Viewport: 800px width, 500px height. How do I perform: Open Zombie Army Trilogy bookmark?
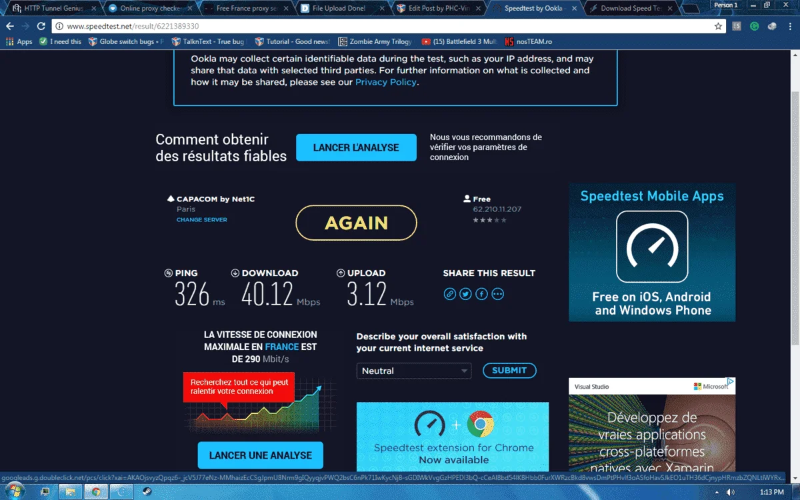click(x=375, y=41)
